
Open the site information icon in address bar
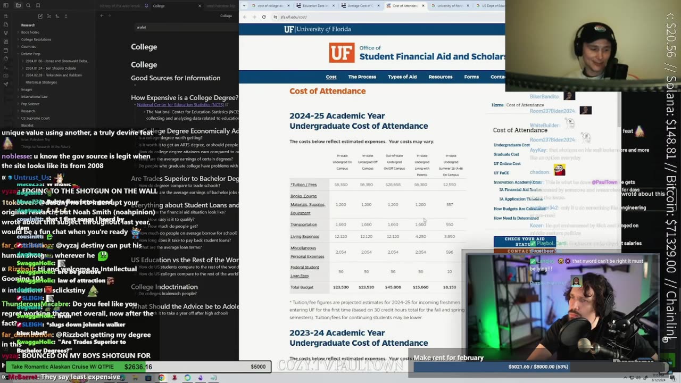coord(275,17)
